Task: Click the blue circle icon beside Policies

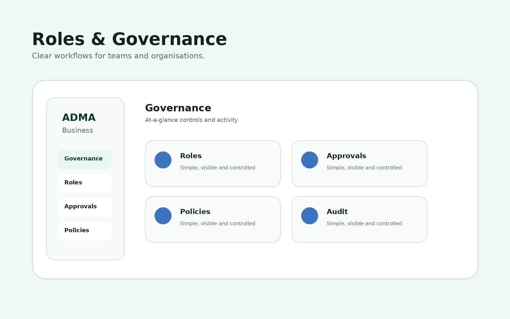Action: point(163,216)
